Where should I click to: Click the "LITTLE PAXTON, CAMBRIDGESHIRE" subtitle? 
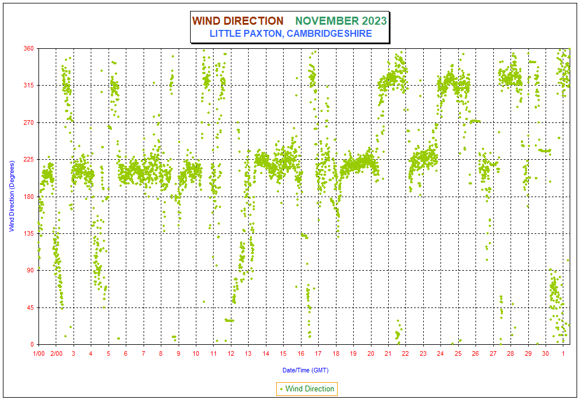291,33
